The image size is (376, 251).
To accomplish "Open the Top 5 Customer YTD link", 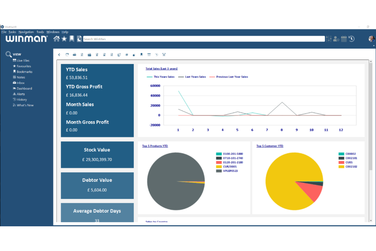I will 270,146.
